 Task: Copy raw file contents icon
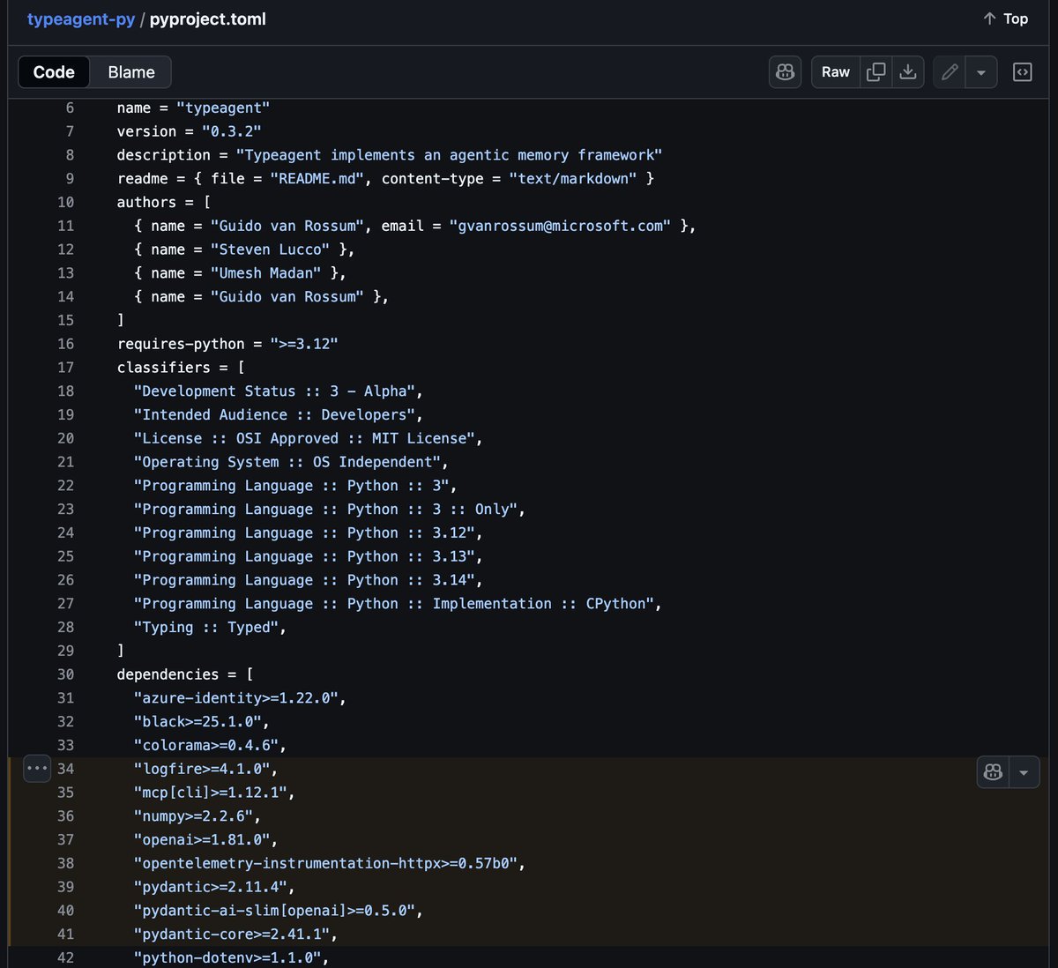876,72
